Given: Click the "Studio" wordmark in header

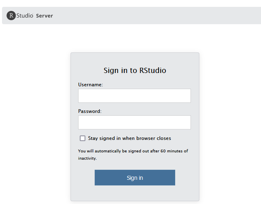Looking at the screenshot, I should coord(25,16).
